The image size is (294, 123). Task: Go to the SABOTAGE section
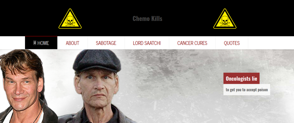coord(106,43)
